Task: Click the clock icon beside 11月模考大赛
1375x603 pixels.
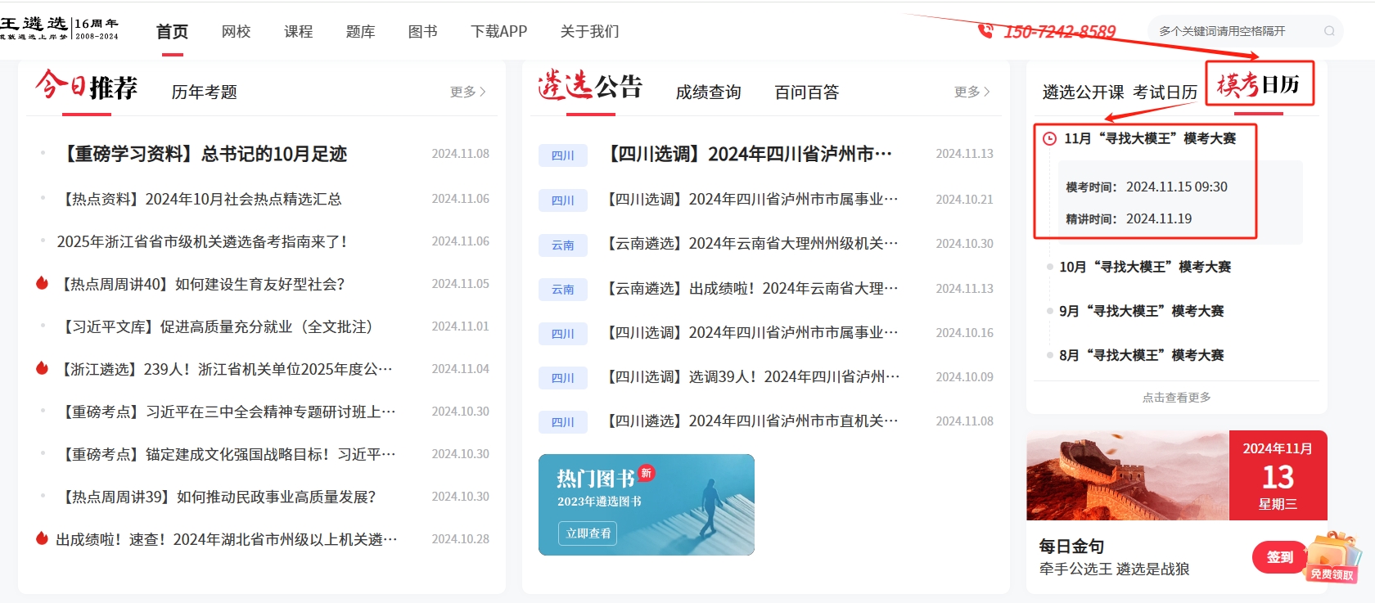Action: (1049, 138)
